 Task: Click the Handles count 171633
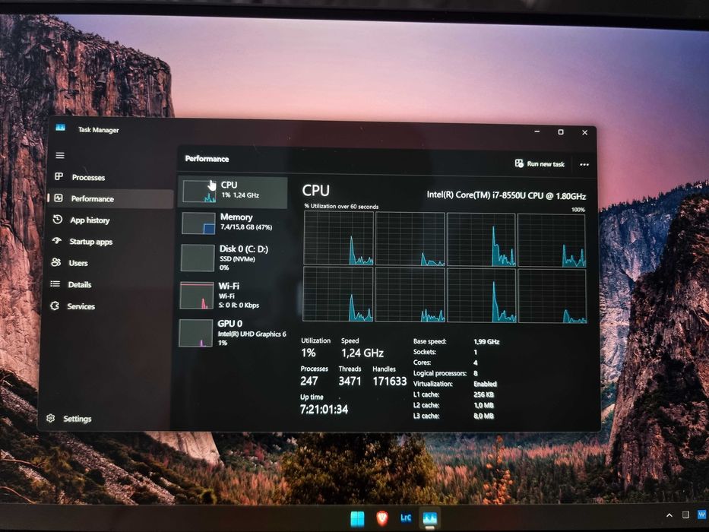point(389,382)
